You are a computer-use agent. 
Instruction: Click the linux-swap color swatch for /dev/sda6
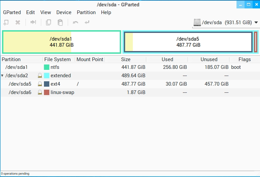[x=47, y=92]
